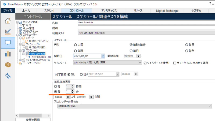Switch to the リリース tab
The height and width of the screenshot is (121, 215).
[x=138, y=11]
